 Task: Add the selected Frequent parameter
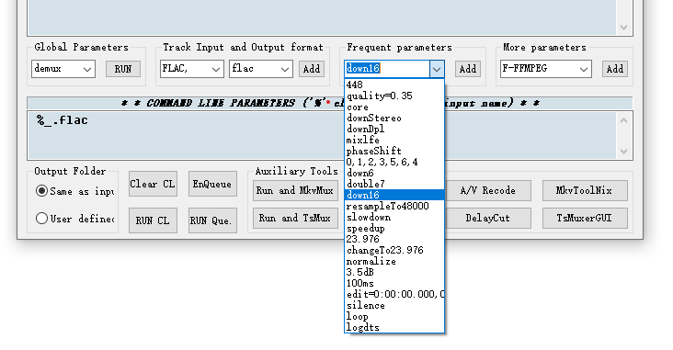click(468, 69)
